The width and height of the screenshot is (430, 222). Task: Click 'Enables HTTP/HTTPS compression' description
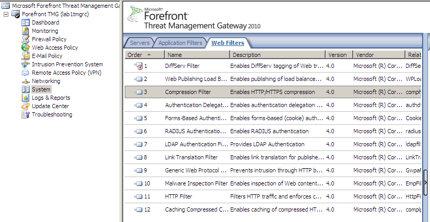272,92
